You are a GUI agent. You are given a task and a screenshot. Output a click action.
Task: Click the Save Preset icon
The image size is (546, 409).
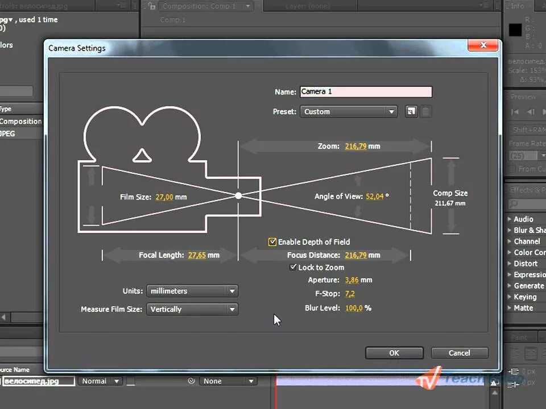pyautogui.click(x=411, y=112)
